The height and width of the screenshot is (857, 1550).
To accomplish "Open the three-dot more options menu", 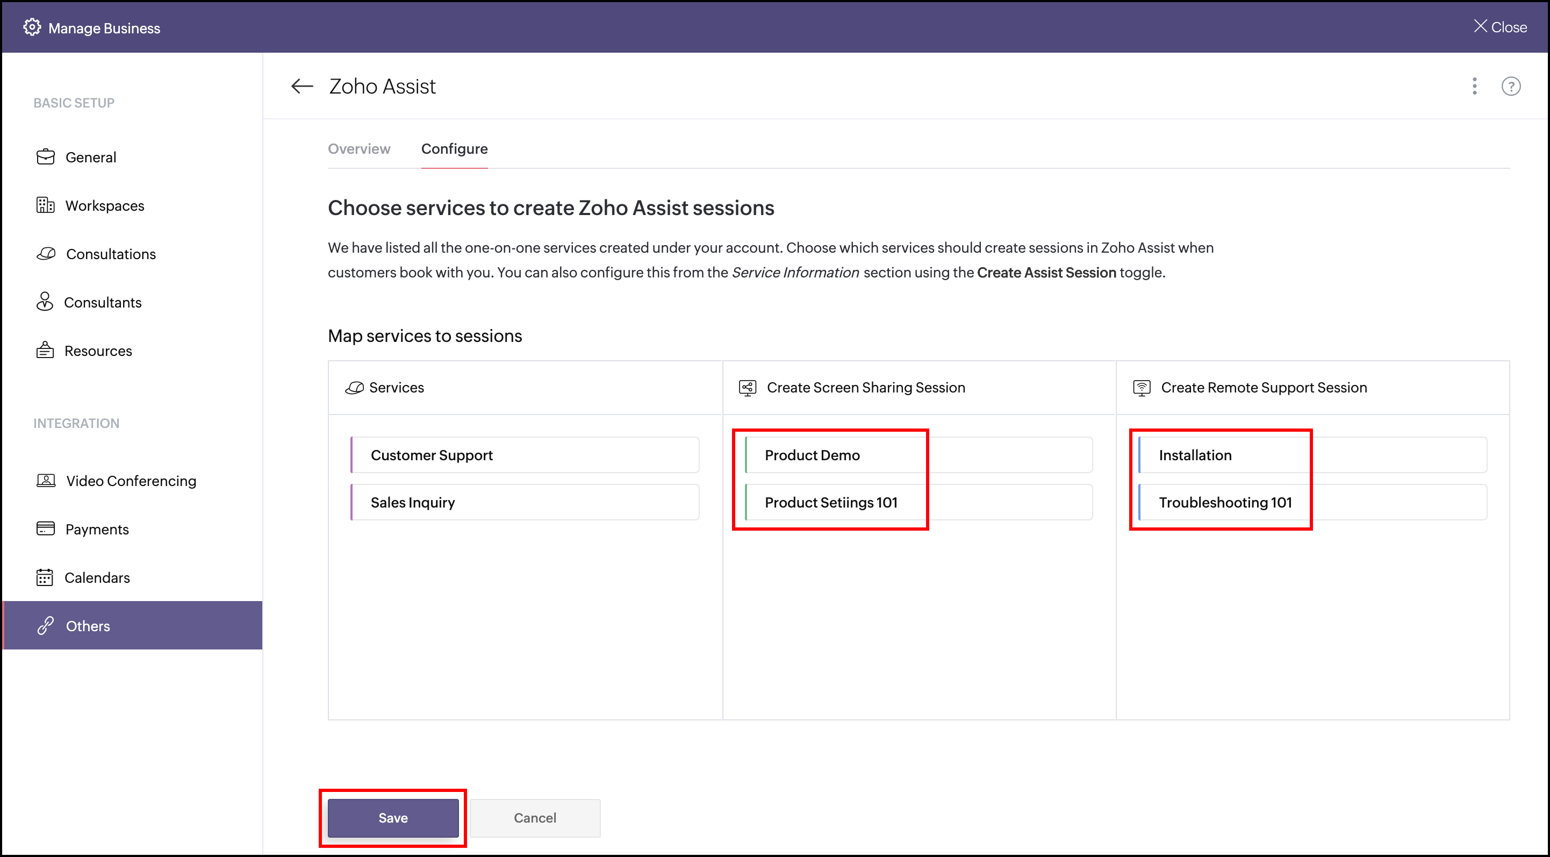I will click(x=1474, y=86).
